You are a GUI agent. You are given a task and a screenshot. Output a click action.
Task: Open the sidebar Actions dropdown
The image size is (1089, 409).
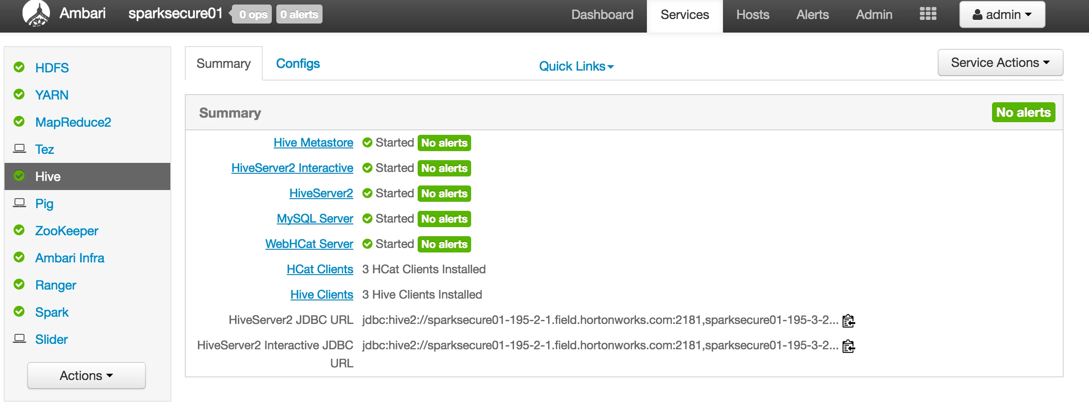87,376
